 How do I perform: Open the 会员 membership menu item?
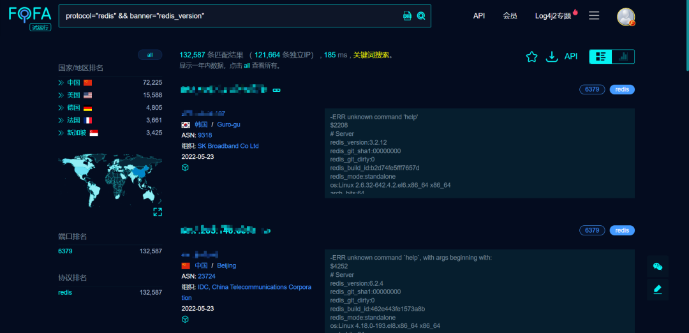pos(510,16)
